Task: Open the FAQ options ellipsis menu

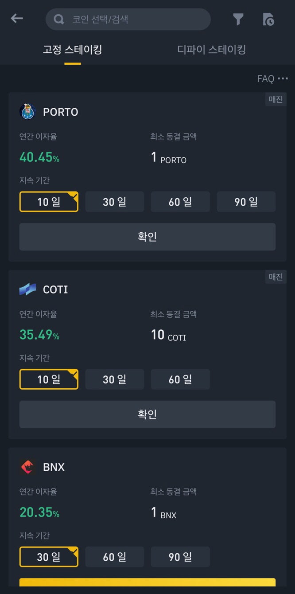Action: (283, 78)
